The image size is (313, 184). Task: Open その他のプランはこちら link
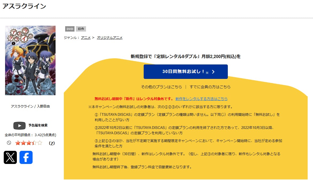(161, 87)
